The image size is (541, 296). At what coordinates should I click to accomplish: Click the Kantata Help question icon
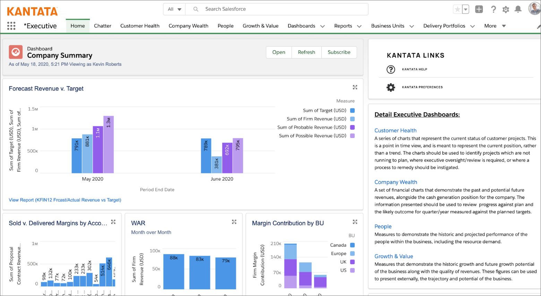coord(391,69)
